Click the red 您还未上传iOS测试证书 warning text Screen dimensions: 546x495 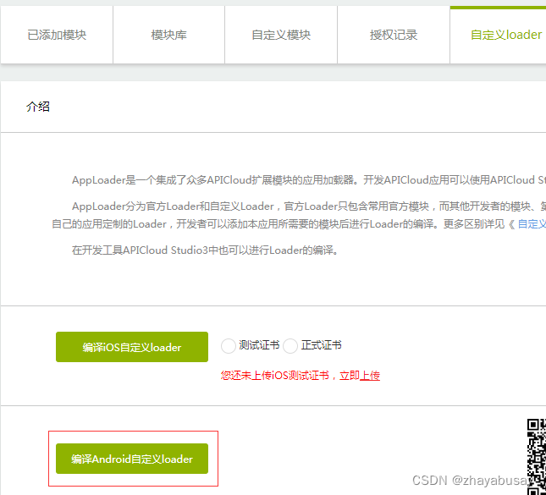click(x=275, y=375)
